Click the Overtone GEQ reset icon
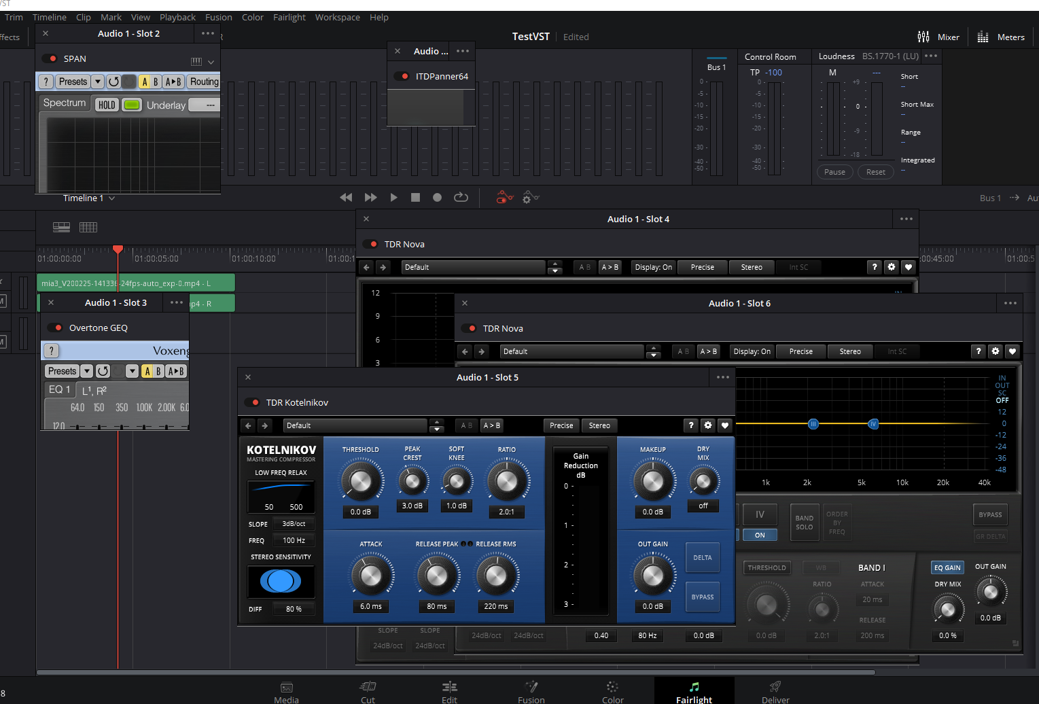Viewport: 1039px width, 704px height. click(x=103, y=371)
